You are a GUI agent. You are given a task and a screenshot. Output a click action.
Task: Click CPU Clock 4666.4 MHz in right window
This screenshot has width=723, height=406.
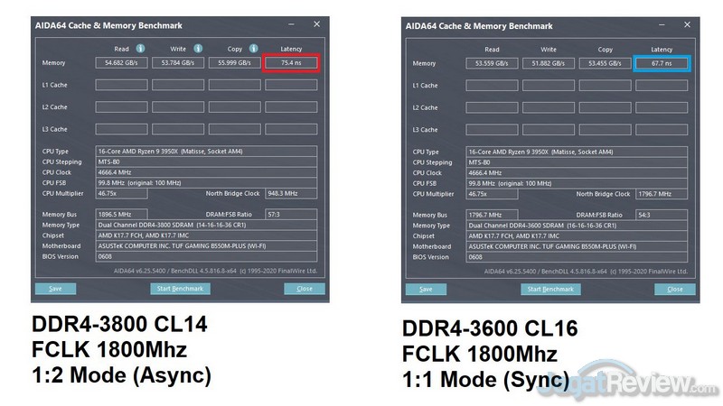[577, 172]
